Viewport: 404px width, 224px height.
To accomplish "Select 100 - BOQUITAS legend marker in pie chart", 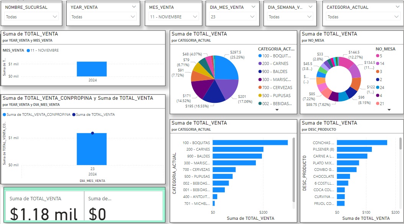I will coord(260,56).
